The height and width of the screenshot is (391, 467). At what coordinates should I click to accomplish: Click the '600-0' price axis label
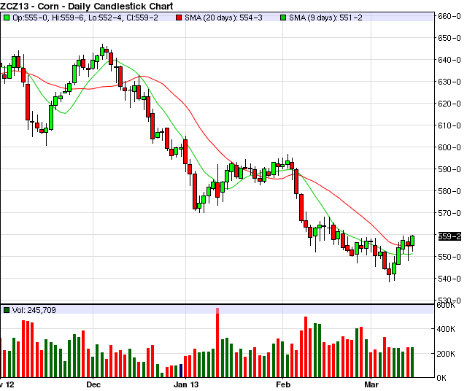pos(449,147)
